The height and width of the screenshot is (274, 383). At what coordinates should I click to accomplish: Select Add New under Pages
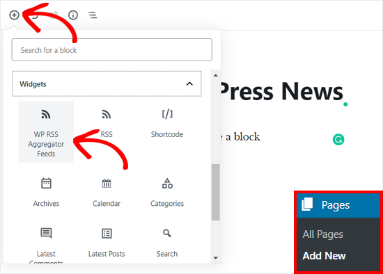pyautogui.click(x=324, y=256)
